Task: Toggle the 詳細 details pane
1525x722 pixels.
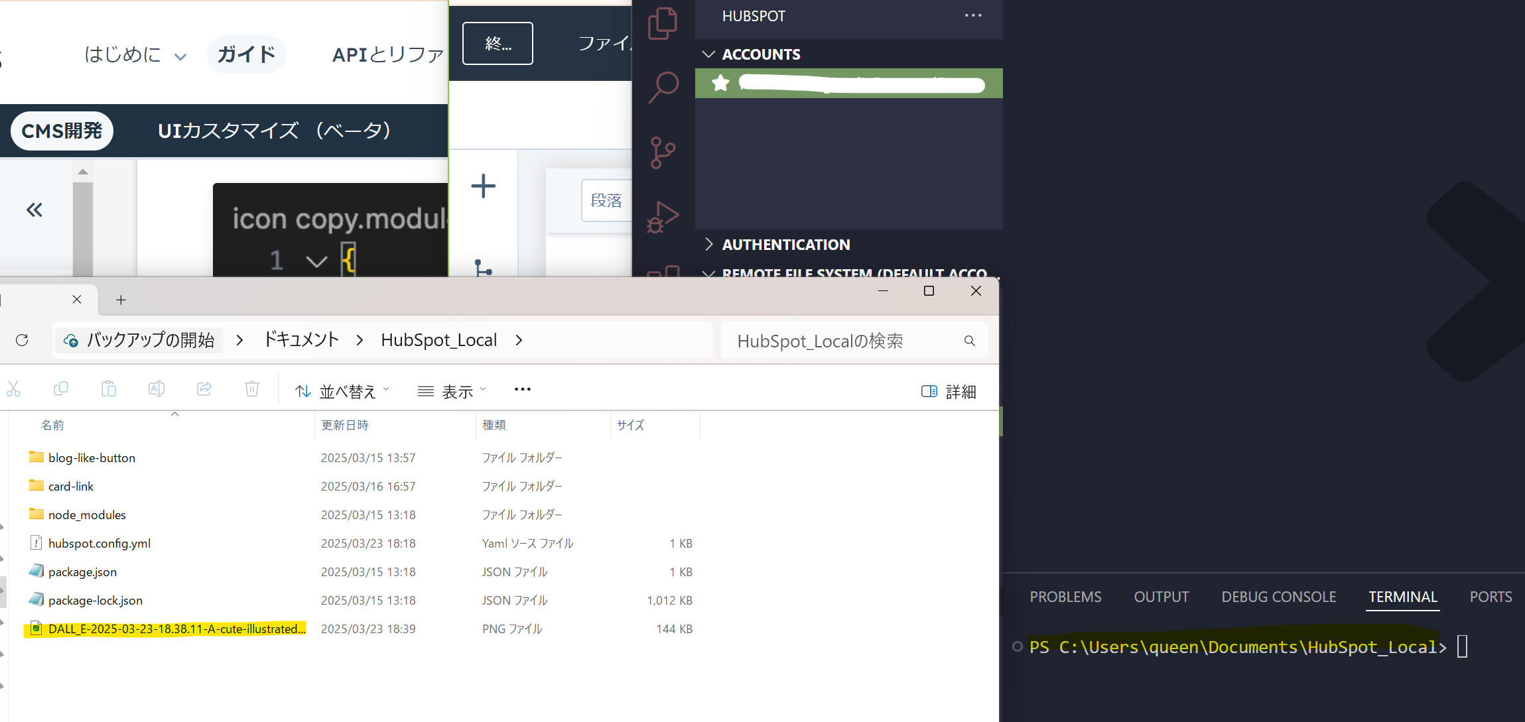Action: (x=947, y=391)
